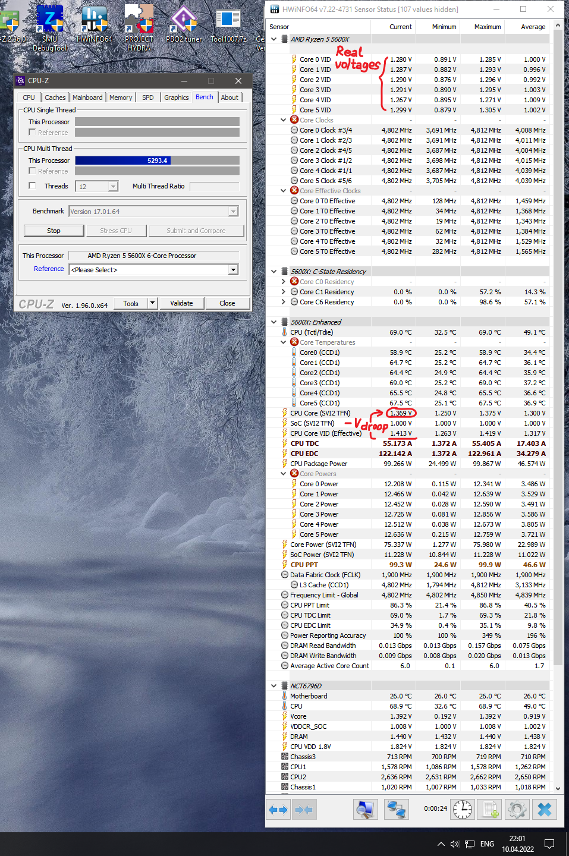Click the Validate button in CPU-Z
The width and height of the screenshot is (569, 856).
181,303
